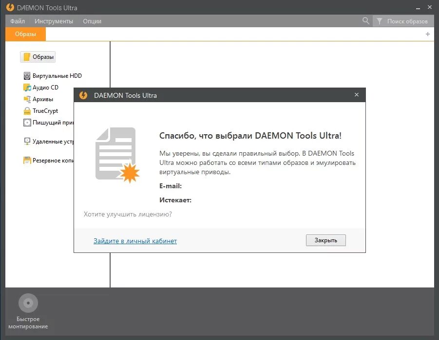Image resolution: width=439 pixels, height=340 pixels.
Task: Click the Спасибо, что выбрали heading
Action: click(250, 136)
